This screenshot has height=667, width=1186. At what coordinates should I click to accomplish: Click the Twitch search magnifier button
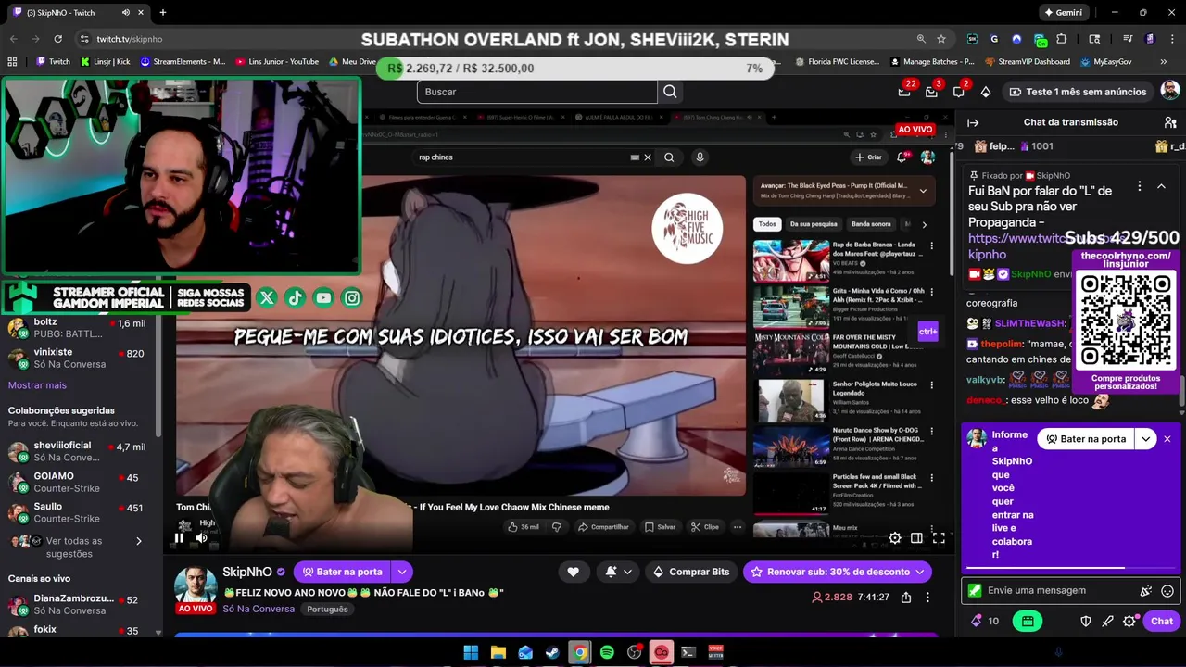tap(670, 92)
